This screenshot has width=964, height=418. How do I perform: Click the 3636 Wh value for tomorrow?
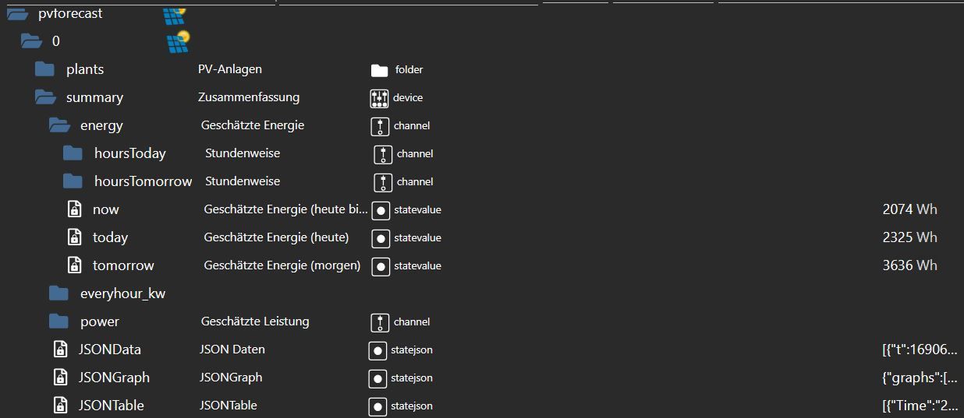[909, 265]
